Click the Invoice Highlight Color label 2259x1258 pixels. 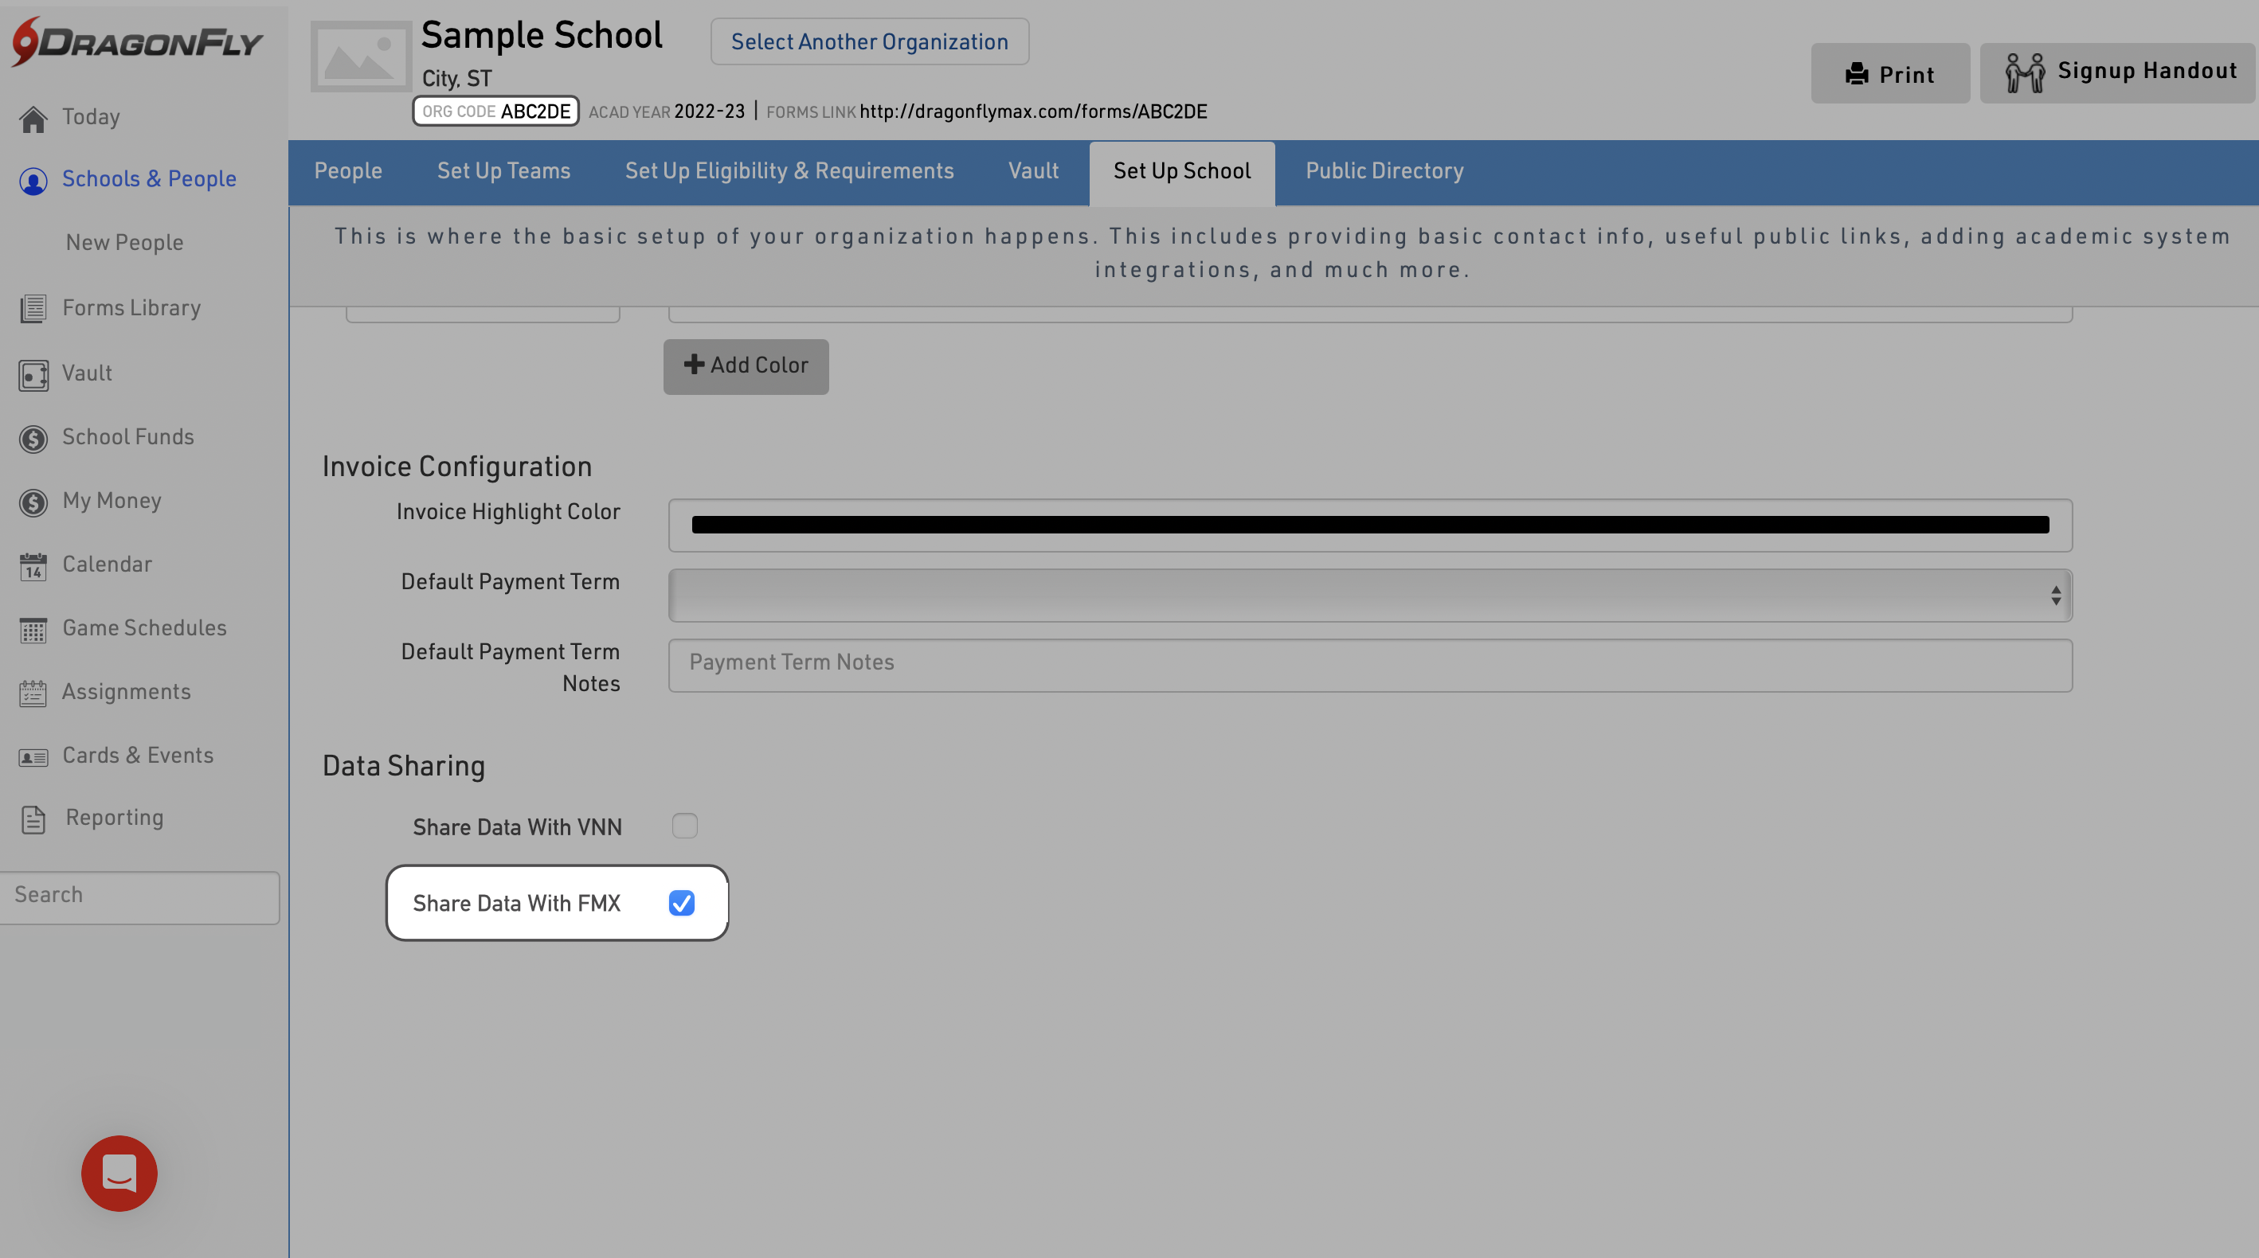click(507, 511)
